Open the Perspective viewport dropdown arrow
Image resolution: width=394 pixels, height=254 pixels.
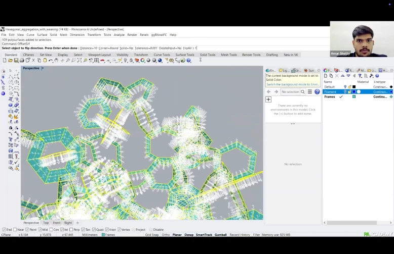click(43, 68)
